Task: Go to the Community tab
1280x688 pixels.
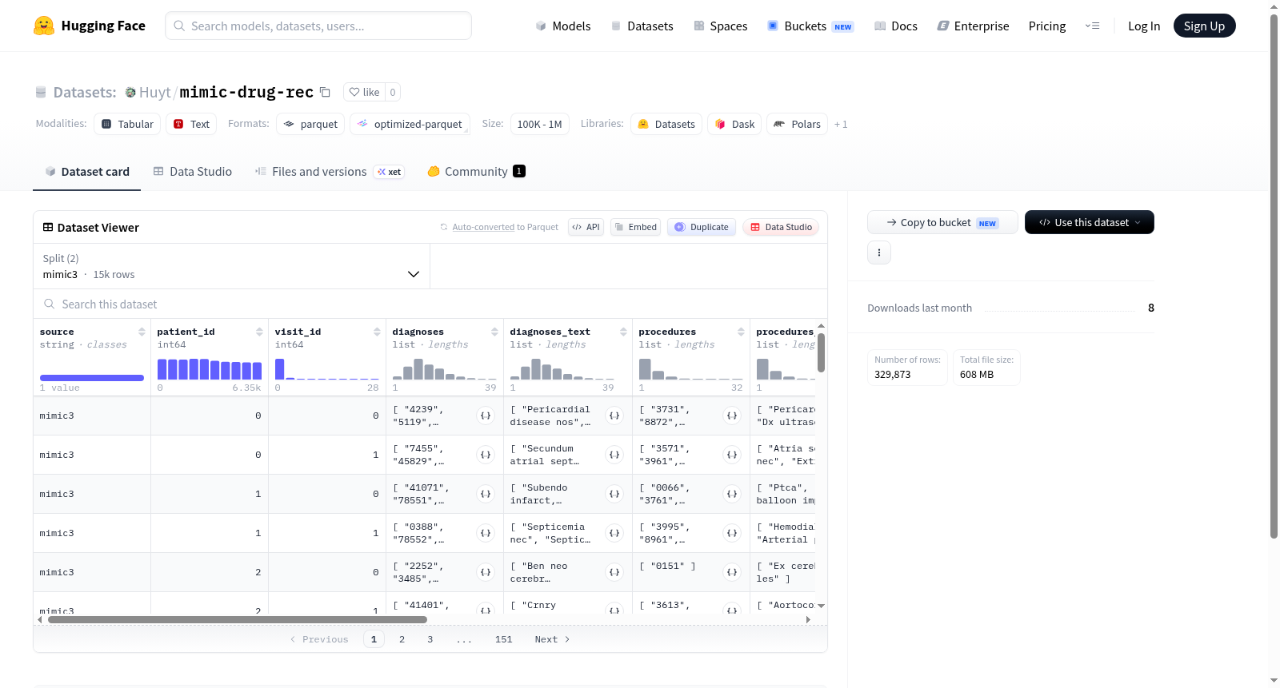Action: [476, 171]
